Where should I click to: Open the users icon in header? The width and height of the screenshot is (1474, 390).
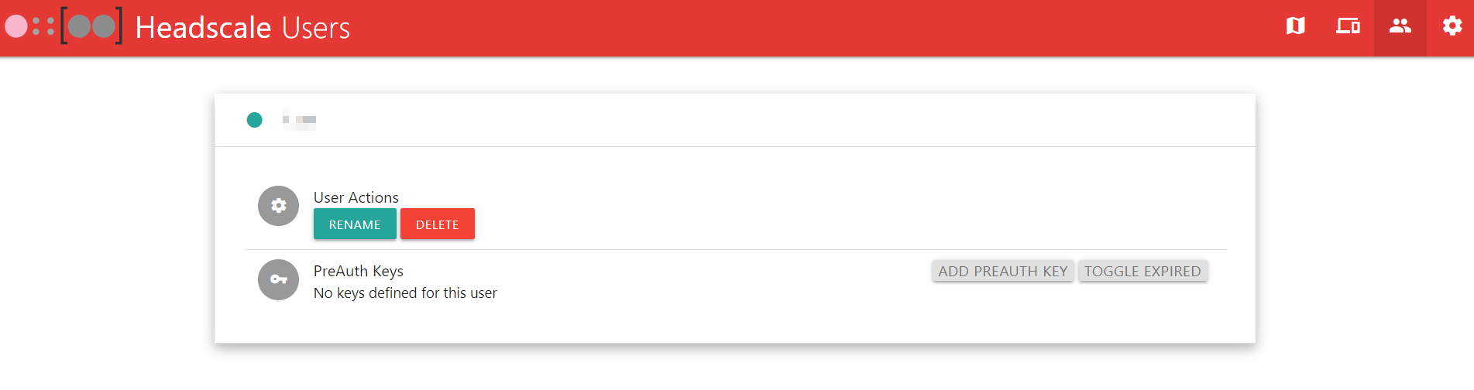(x=1400, y=26)
